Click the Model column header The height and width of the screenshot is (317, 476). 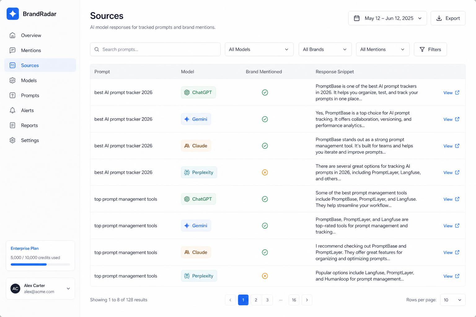(x=187, y=72)
